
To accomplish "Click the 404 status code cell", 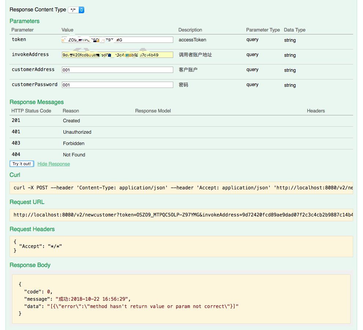I will [16, 154].
